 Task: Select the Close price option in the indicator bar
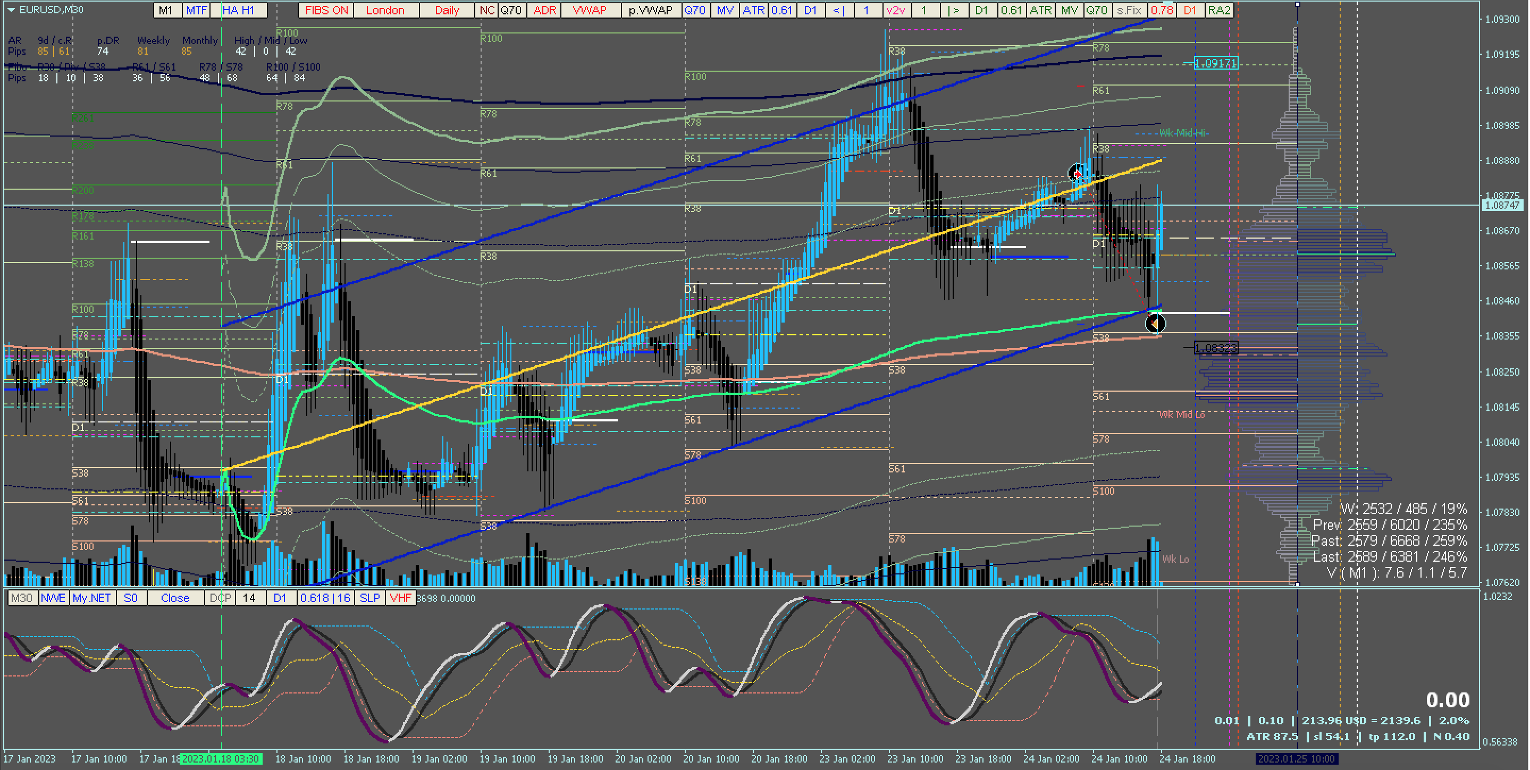pos(174,598)
